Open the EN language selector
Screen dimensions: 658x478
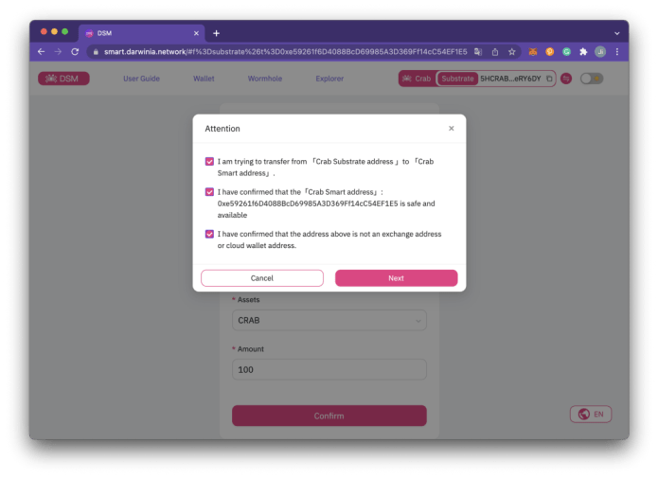point(591,415)
